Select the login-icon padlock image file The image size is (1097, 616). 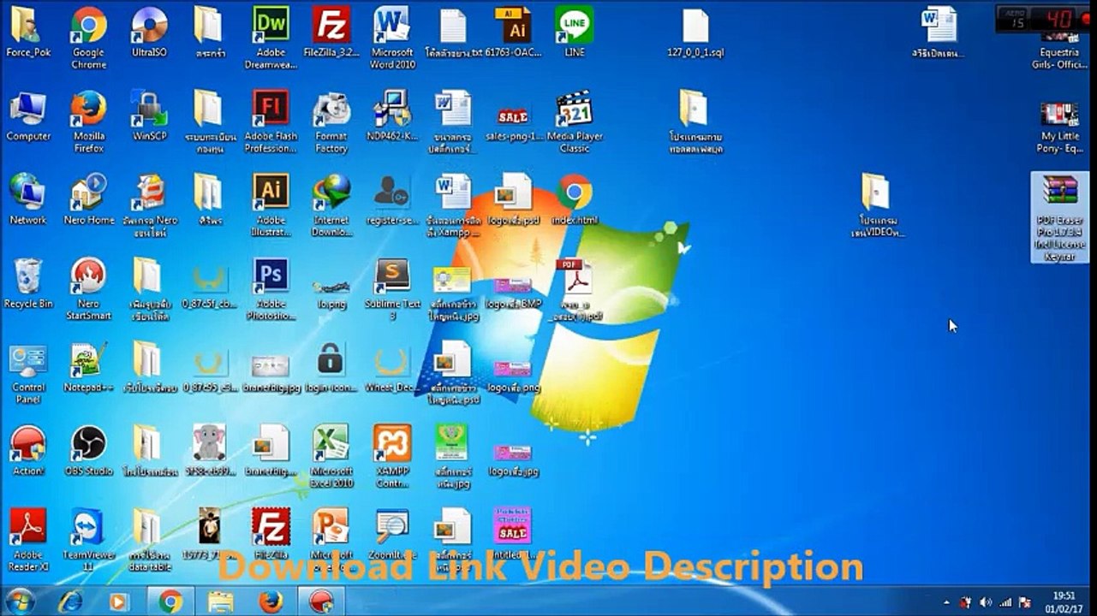[x=331, y=368]
